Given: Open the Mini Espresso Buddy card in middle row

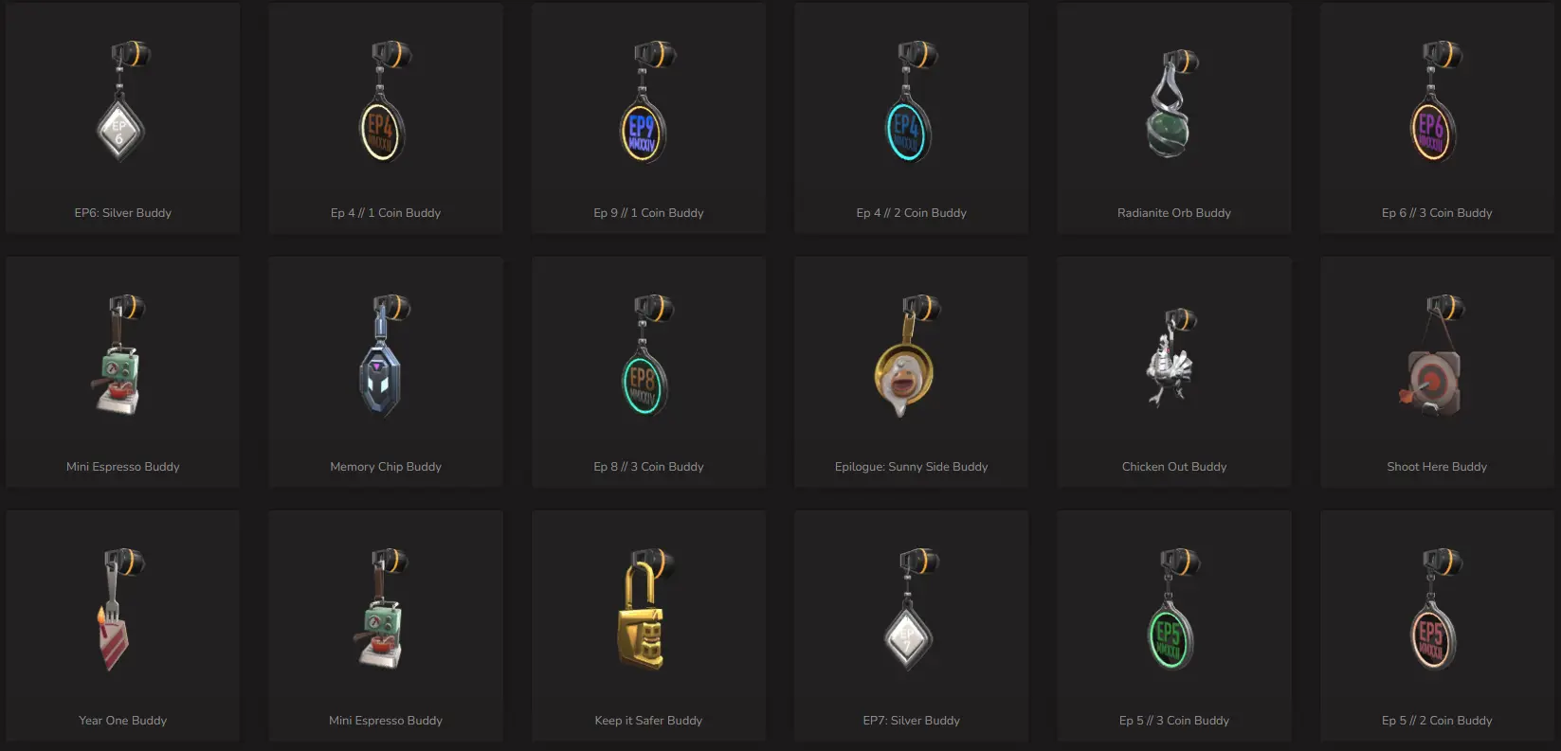Looking at the screenshot, I should coord(123,372).
